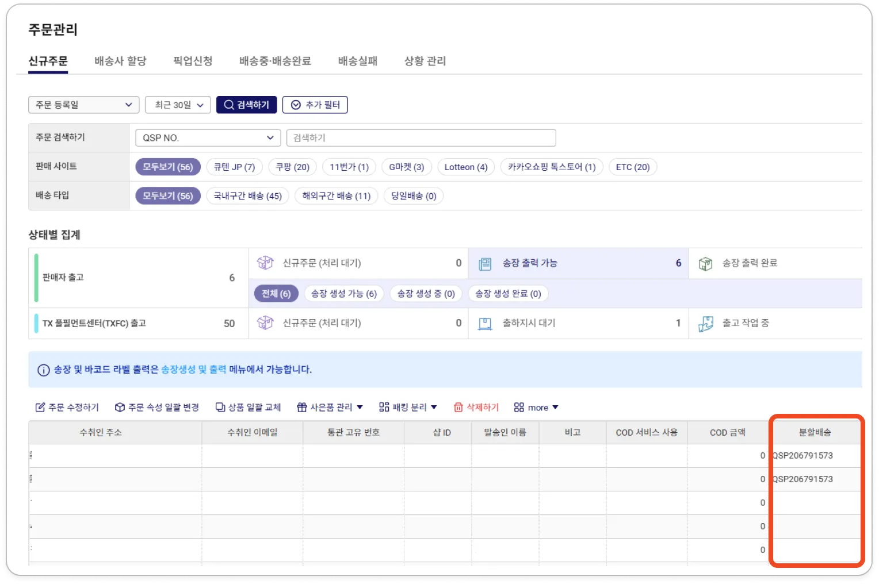Screen dimensions: 879x584
Task: Click the pencil icon for 주문 수정하기
Action: (40, 408)
